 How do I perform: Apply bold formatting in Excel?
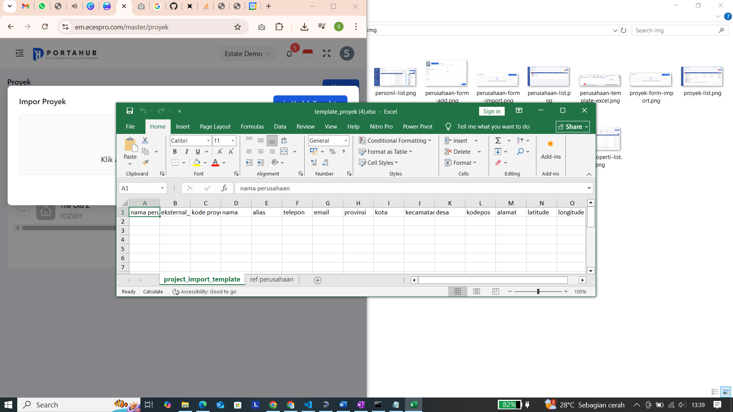point(175,151)
